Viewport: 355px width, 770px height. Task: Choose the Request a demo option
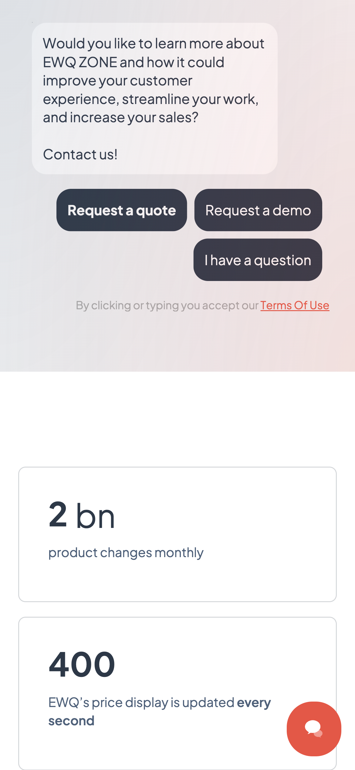258,210
